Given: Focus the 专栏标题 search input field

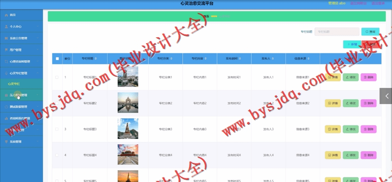Looking at the screenshot, I should pos(337,31).
